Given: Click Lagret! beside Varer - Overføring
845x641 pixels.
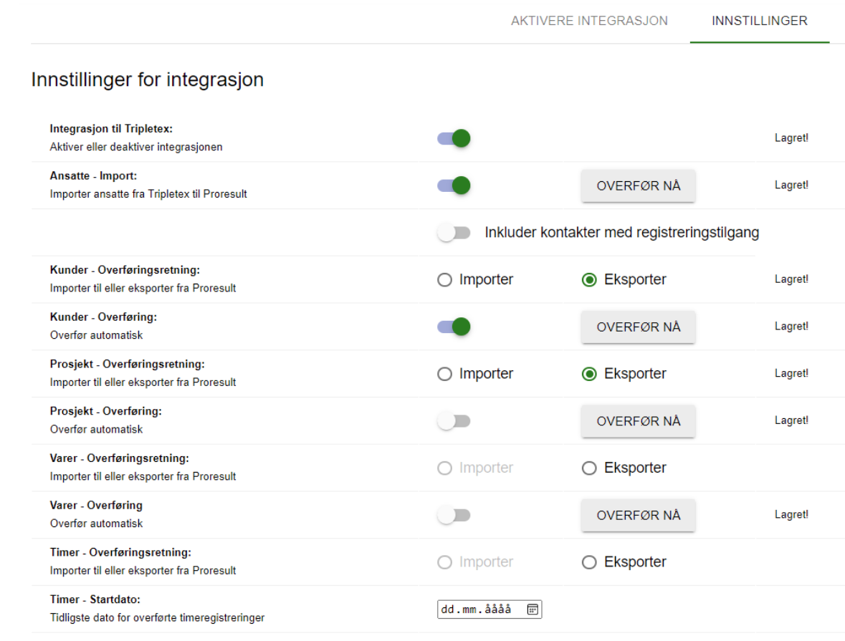Looking at the screenshot, I should point(791,514).
